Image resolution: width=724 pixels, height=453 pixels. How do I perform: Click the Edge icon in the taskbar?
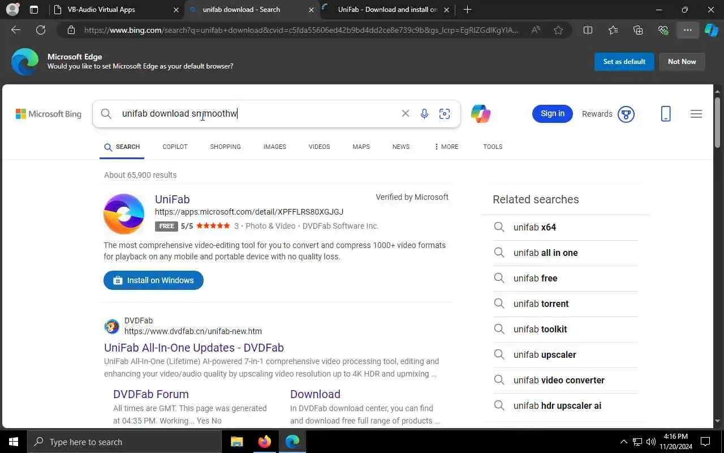(x=292, y=442)
